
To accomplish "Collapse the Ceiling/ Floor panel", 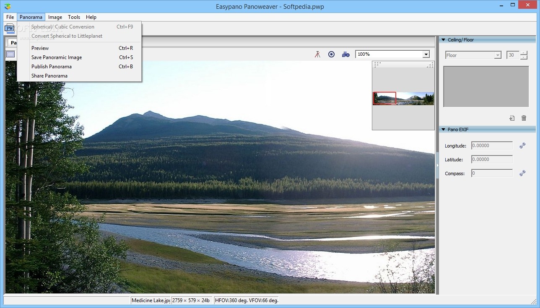I will [443, 40].
